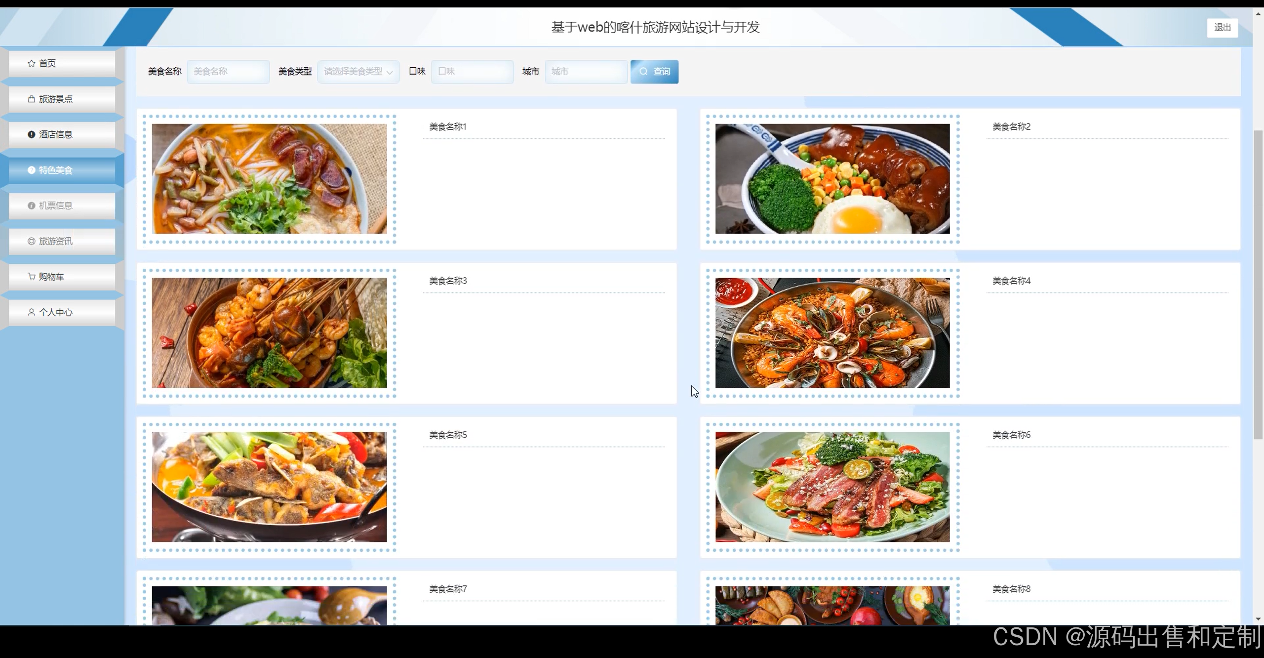This screenshot has height=658, width=1264.
Task: Open the 美食名称1 title link
Action: tap(447, 127)
